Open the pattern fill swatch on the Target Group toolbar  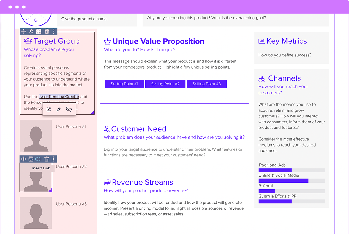[39, 31]
